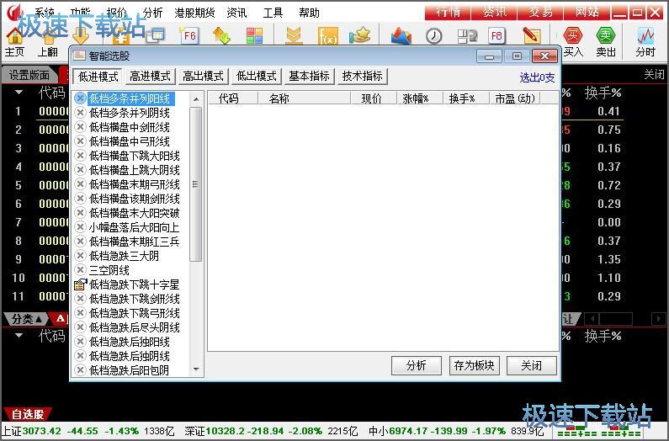The width and height of the screenshot is (669, 441).
Task: Select 小幅盘落后大阳向上 pattern
Action: tap(135, 227)
